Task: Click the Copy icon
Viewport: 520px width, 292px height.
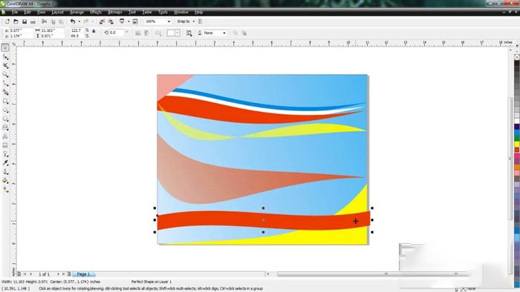Action: tap(53, 21)
